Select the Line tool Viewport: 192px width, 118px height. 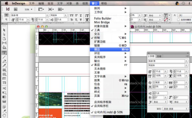tap(4, 57)
